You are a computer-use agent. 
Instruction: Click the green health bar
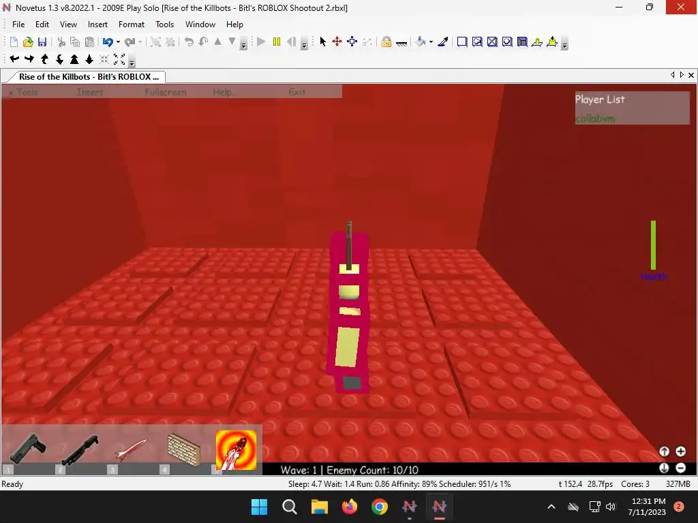tap(653, 245)
